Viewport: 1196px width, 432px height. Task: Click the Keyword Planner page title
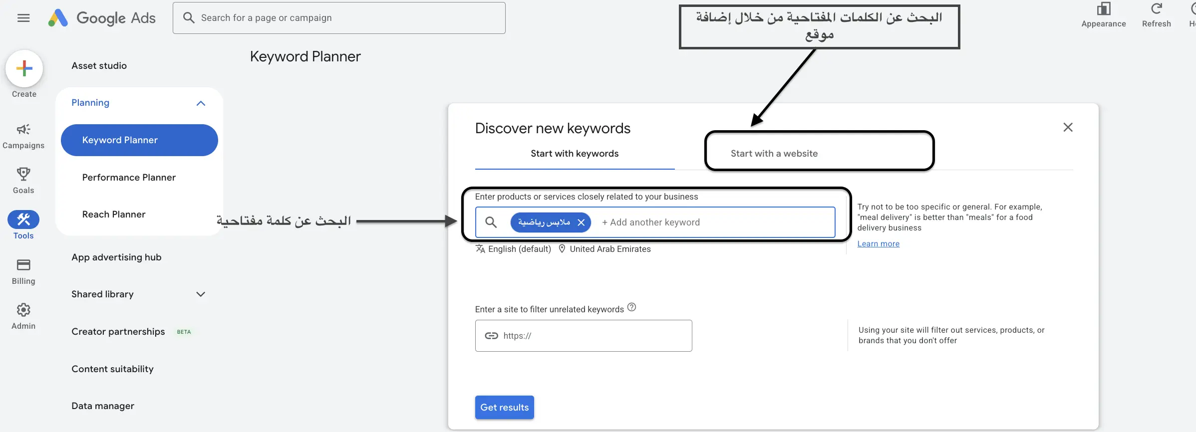click(305, 57)
